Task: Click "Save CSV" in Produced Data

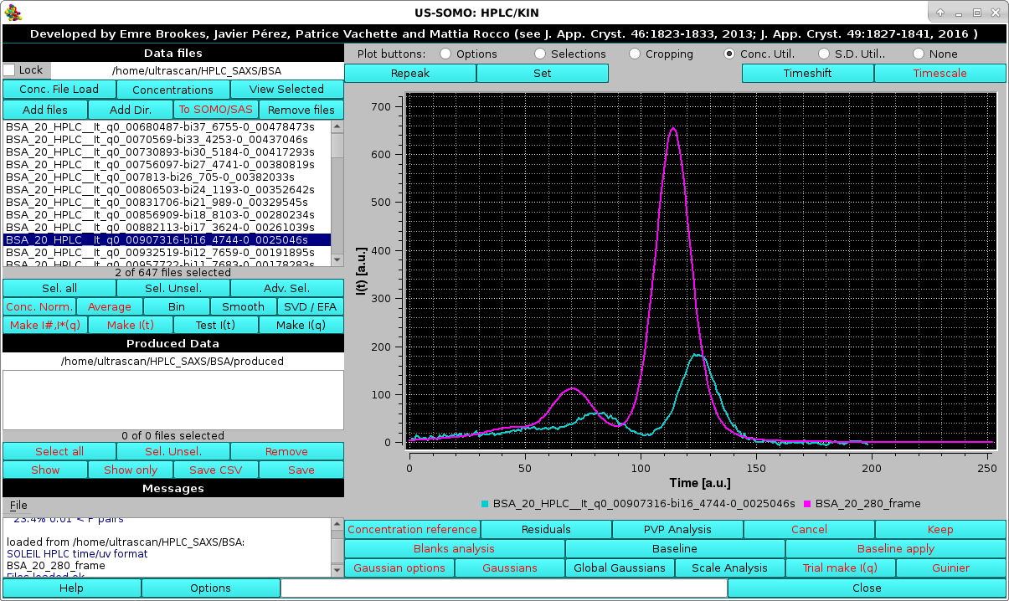Action: tap(215, 470)
